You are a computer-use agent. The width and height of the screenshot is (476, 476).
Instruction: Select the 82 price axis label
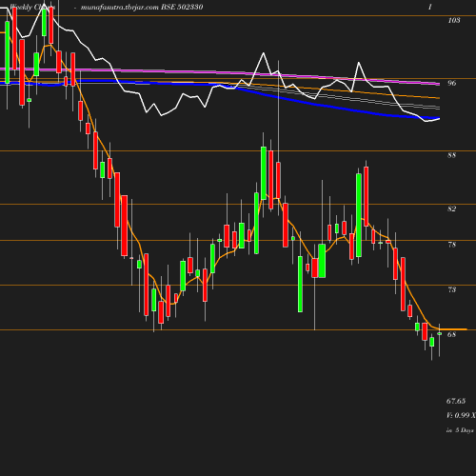click(452, 208)
